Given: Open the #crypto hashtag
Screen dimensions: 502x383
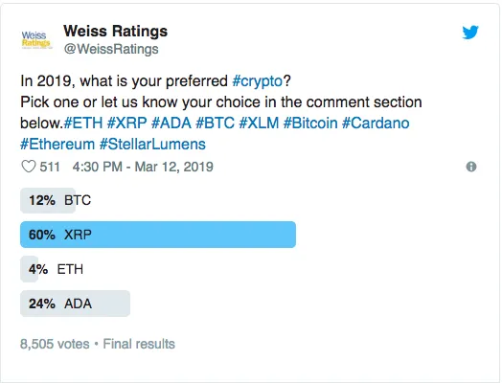Looking at the screenshot, I should (258, 81).
